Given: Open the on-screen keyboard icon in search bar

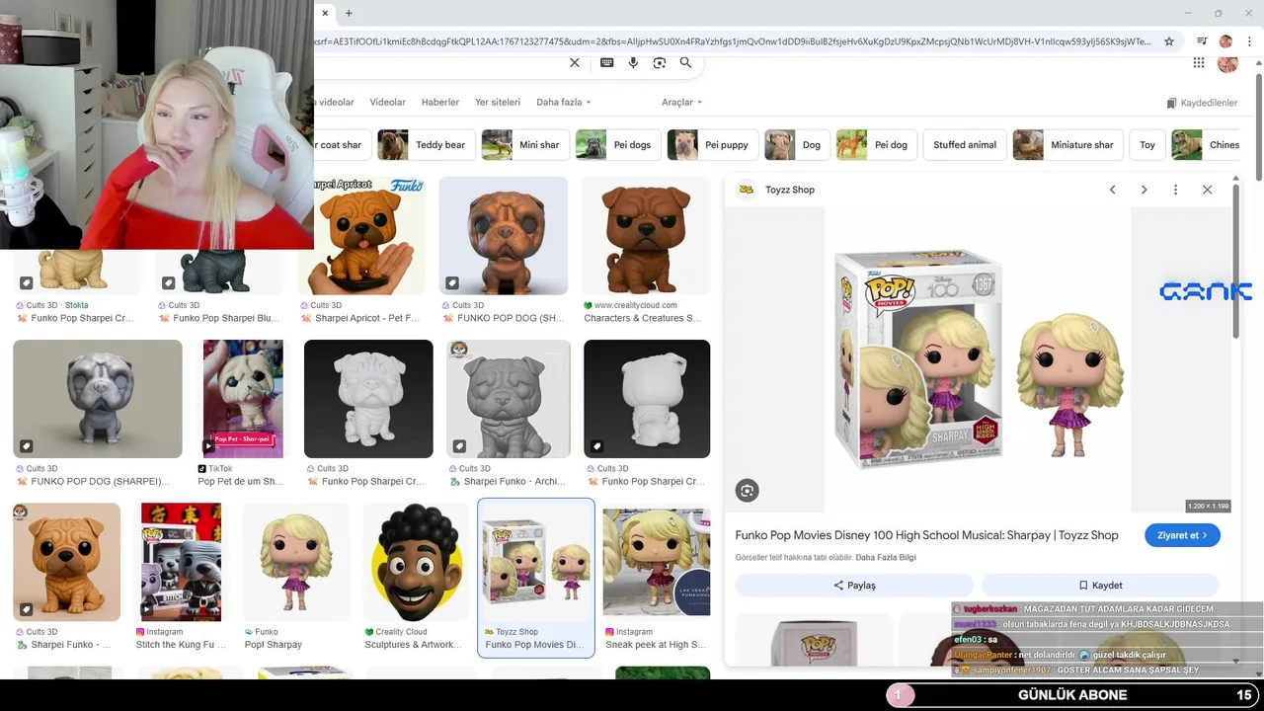Looking at the screenshot, I should (x=606, y=63).
